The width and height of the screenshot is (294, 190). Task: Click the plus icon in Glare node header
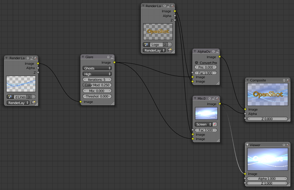click(x=108, y=57)
